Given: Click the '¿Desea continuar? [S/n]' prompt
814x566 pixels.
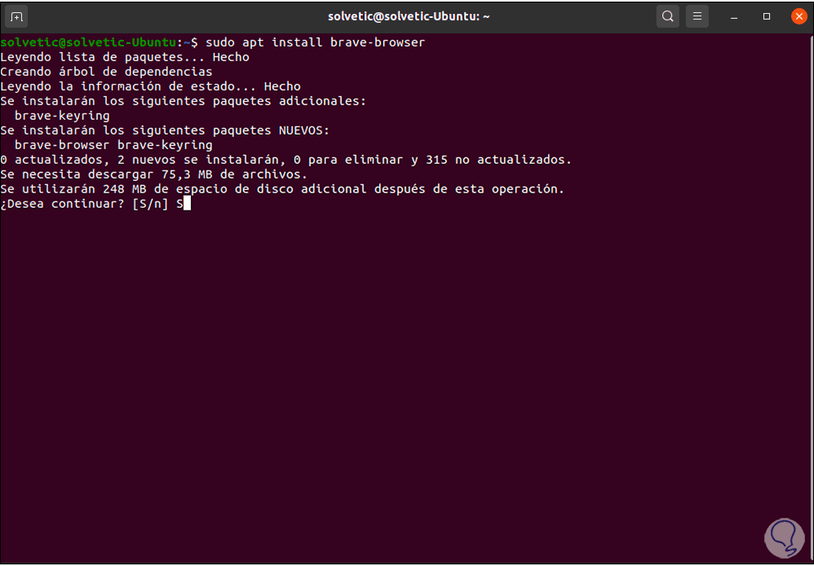Looking at the screenshot, I should (x=84, y=204).
